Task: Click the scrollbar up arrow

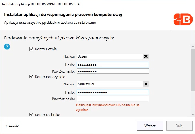Action: 193,47
